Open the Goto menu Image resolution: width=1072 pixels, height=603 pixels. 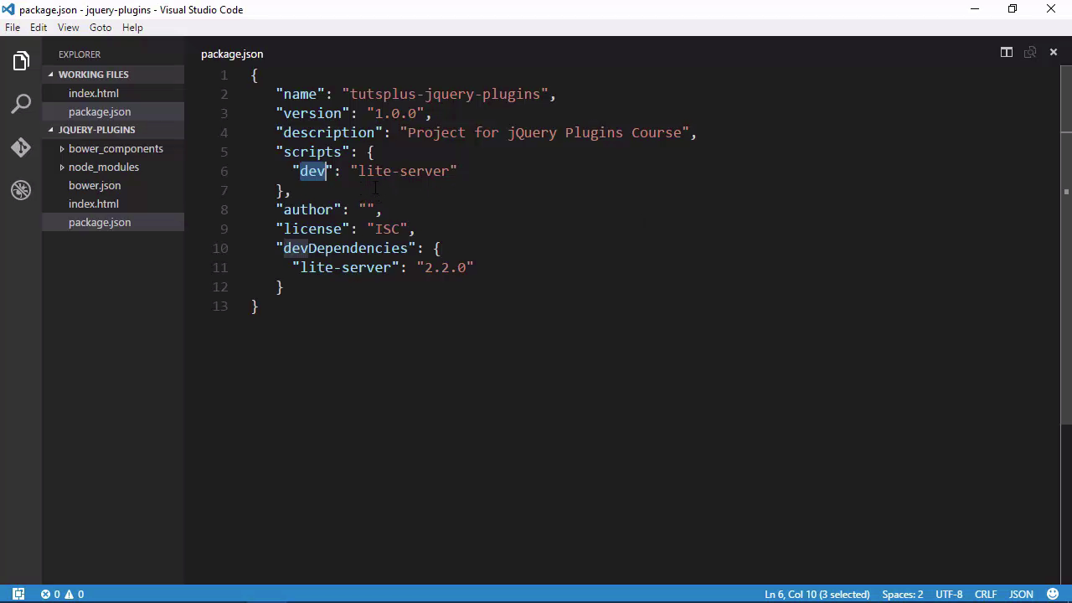[x=100, y=28]
